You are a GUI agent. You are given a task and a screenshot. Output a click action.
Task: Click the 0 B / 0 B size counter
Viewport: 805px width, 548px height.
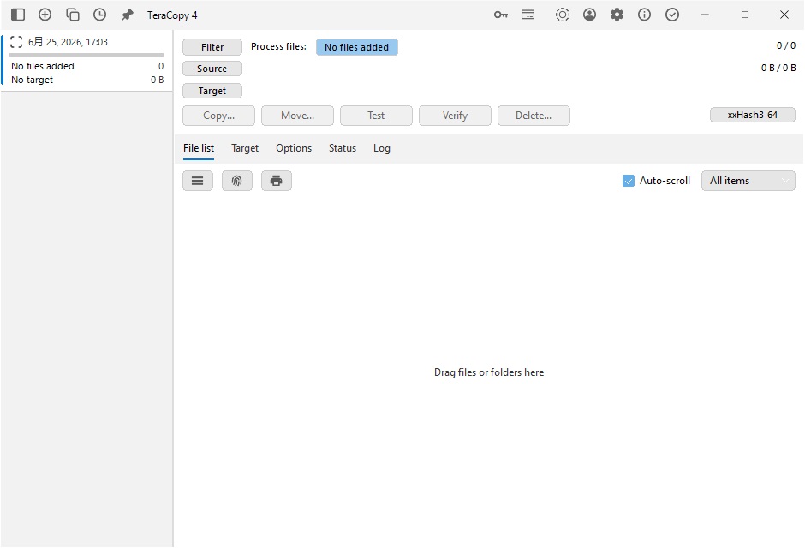click(778, 68)
